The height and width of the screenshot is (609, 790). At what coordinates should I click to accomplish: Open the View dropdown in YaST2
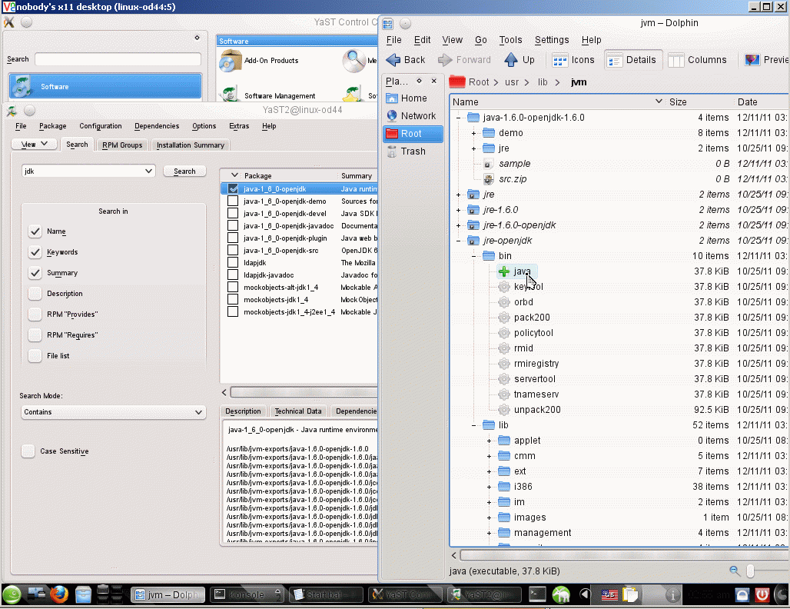[34, 145]
